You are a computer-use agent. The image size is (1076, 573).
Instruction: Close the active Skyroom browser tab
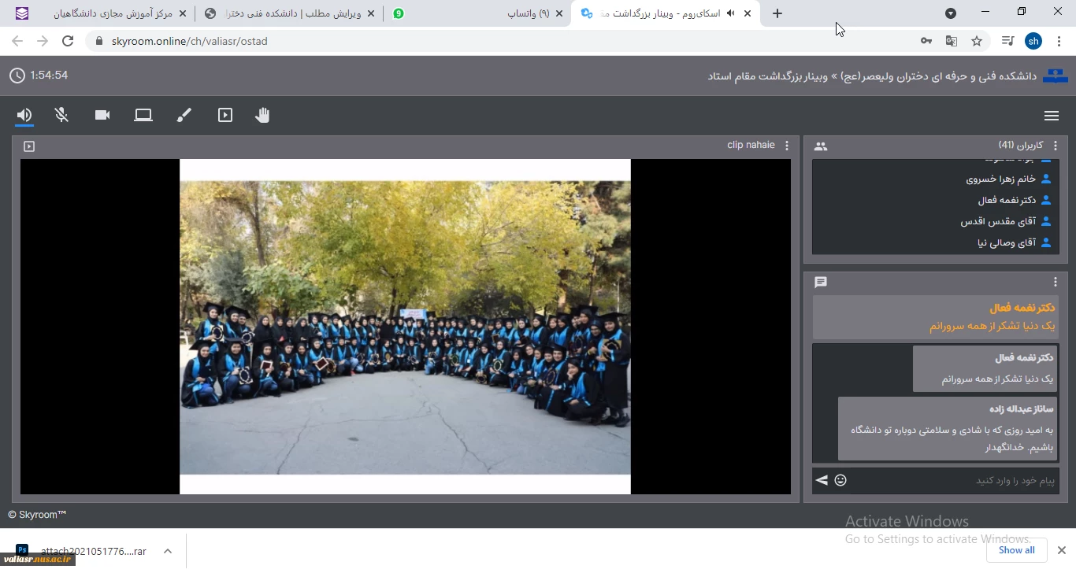[x=748, y=13]
